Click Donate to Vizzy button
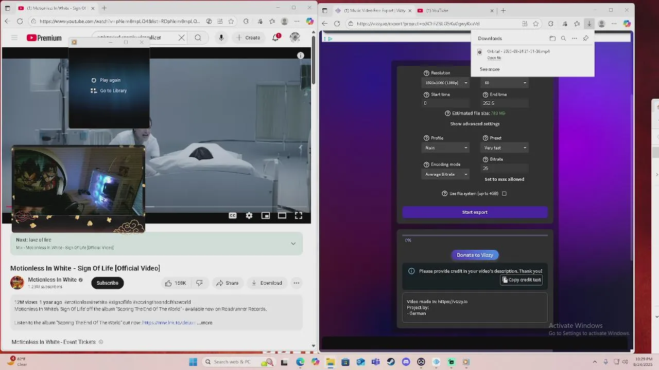This screenshot has width=659, height=370. point(475,255)
